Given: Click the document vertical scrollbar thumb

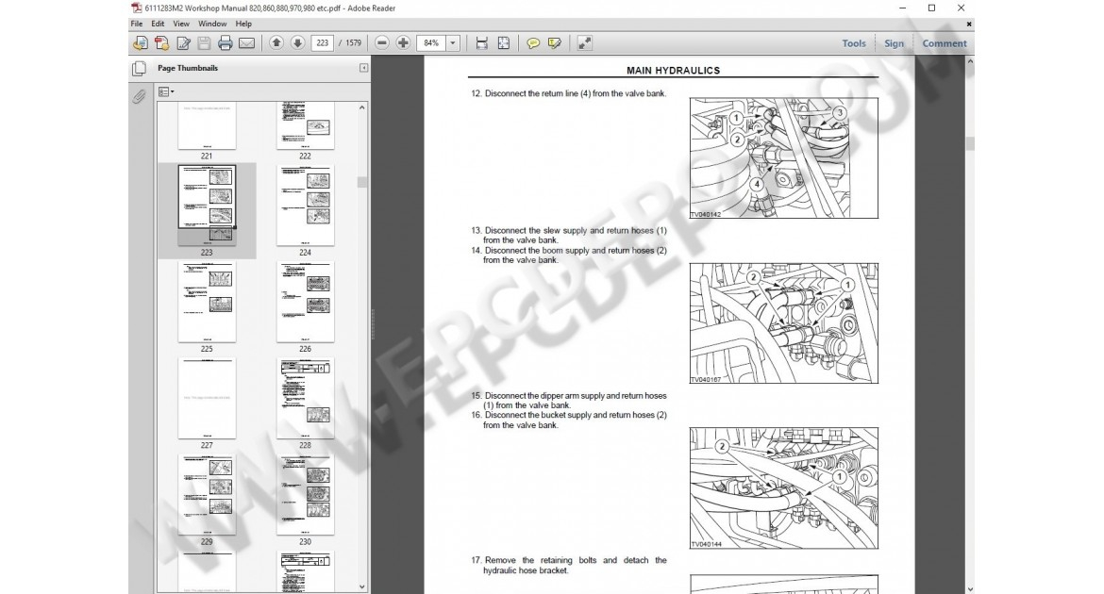Looking at the screenshot, I should coord(969,143).
